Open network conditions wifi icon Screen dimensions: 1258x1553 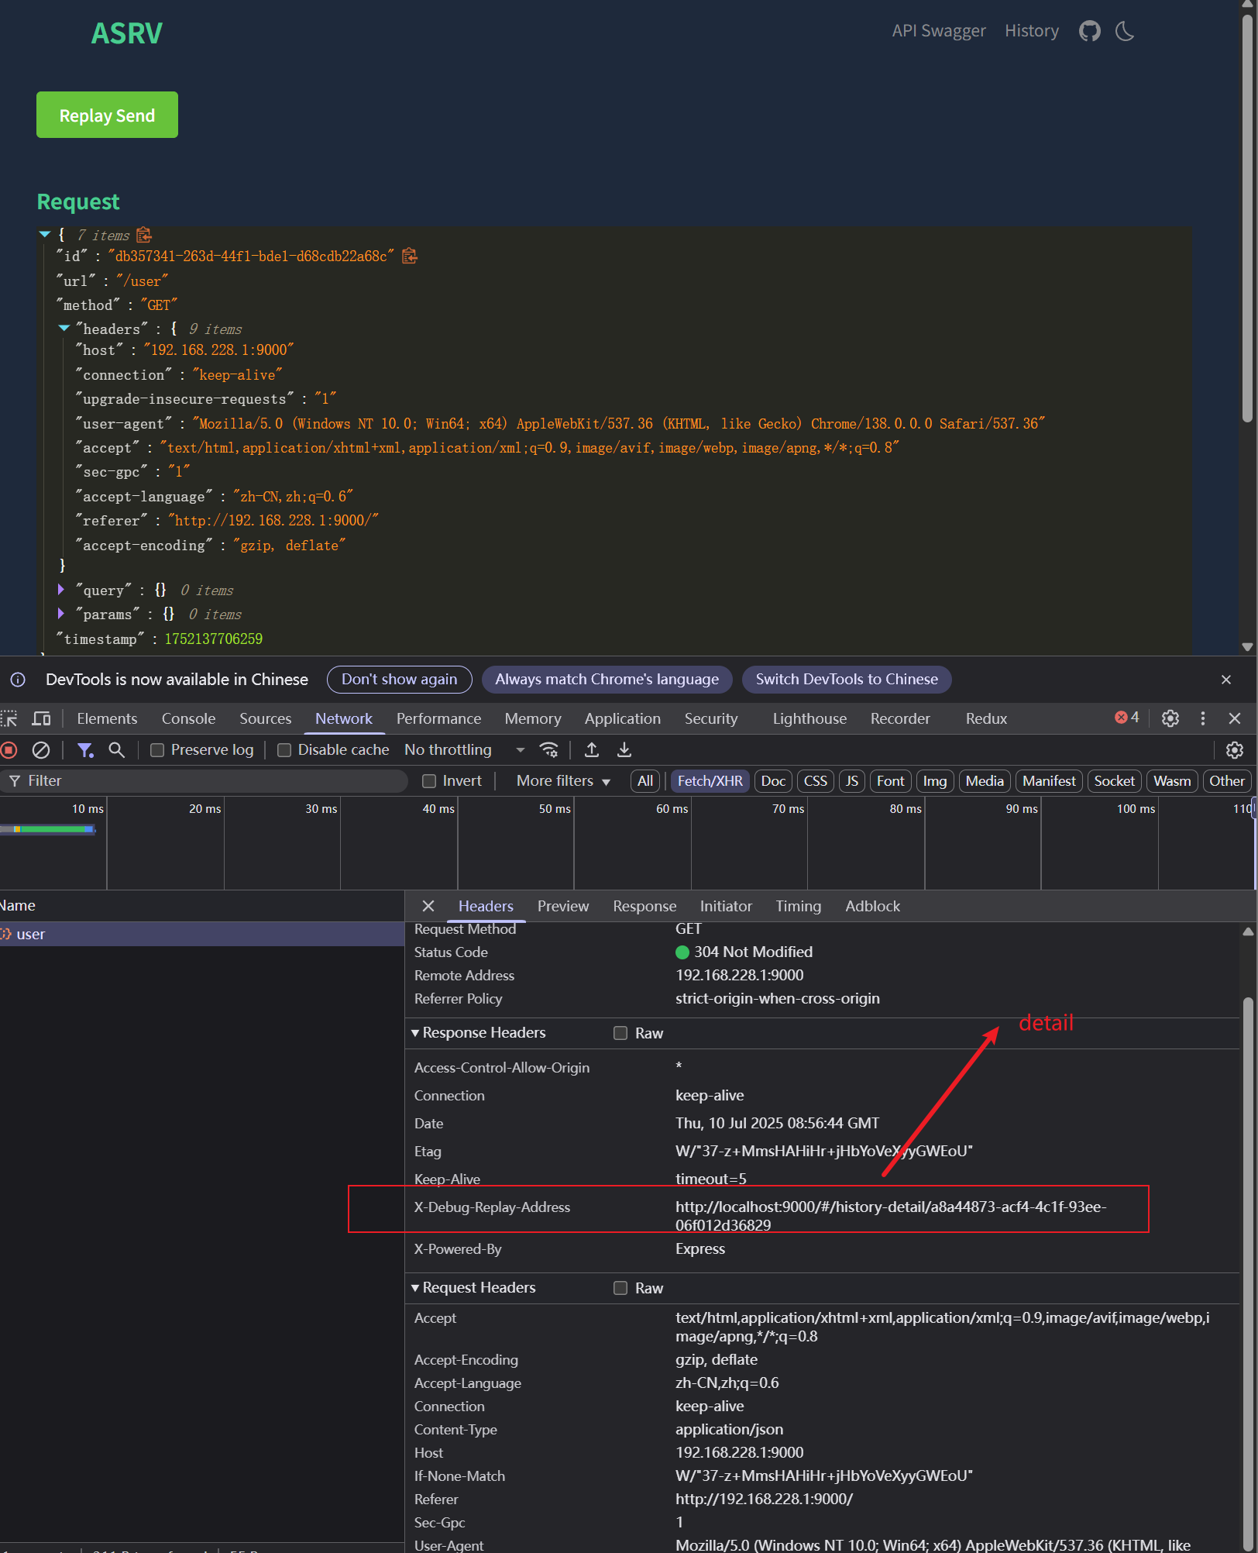(548, 749)
